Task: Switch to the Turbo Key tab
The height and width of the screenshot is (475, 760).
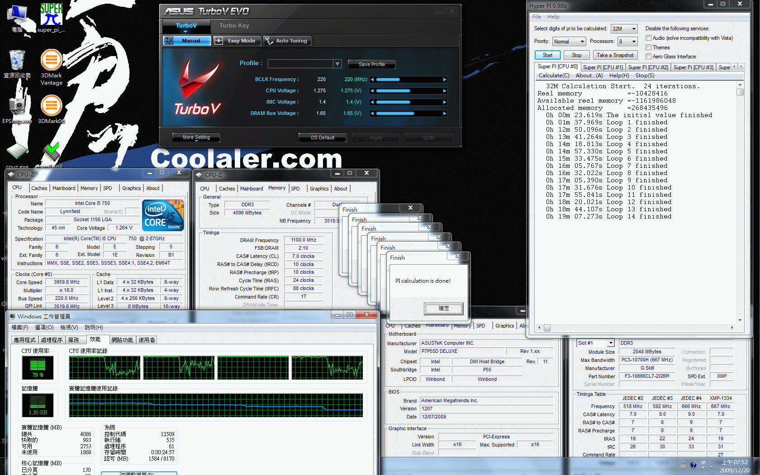Action: (234, 26)
